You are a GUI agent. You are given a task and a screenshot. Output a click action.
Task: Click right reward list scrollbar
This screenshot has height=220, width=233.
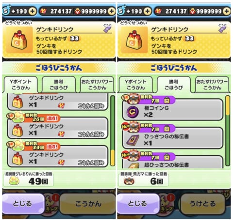(x=228, y=131)
